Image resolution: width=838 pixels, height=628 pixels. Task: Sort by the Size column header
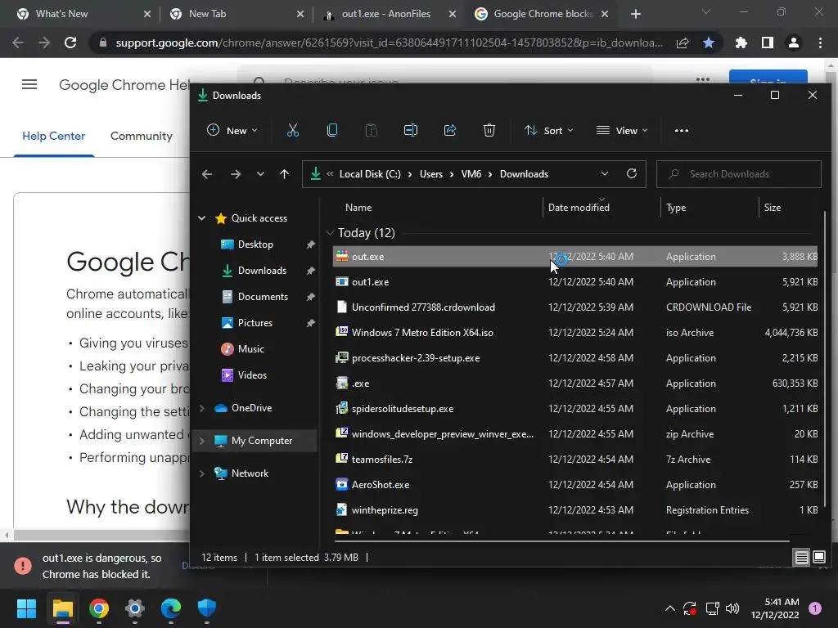(773, 207)
